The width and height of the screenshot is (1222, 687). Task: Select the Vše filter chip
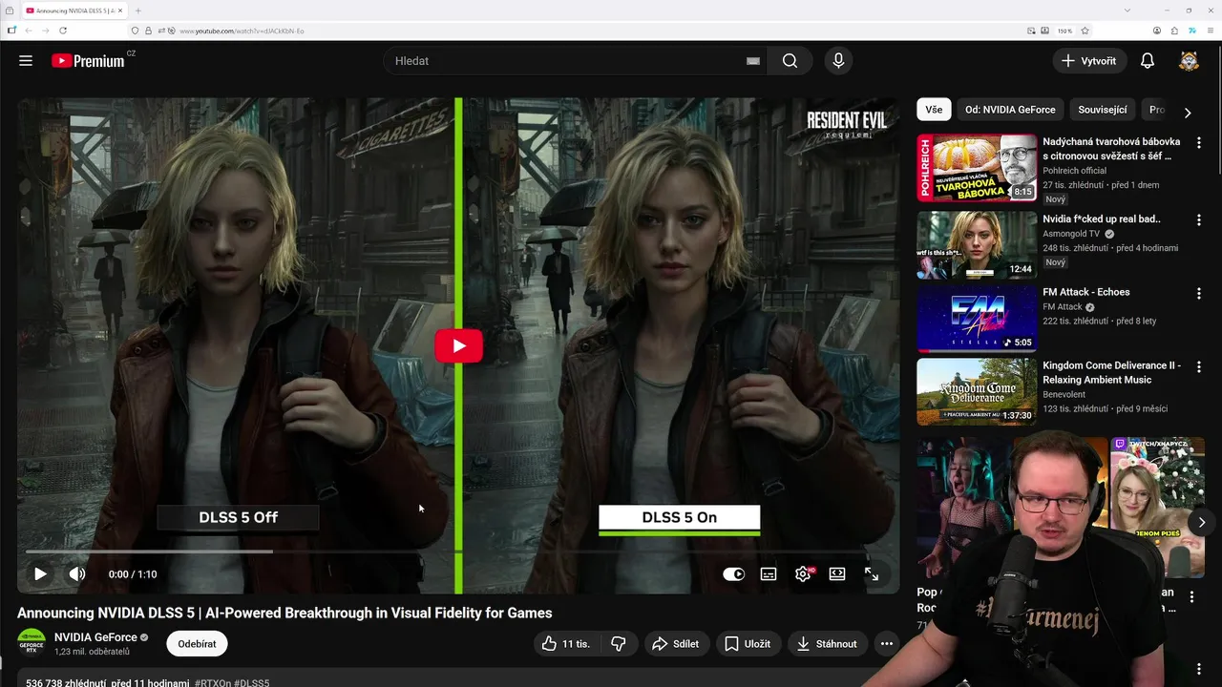(934, 110)
